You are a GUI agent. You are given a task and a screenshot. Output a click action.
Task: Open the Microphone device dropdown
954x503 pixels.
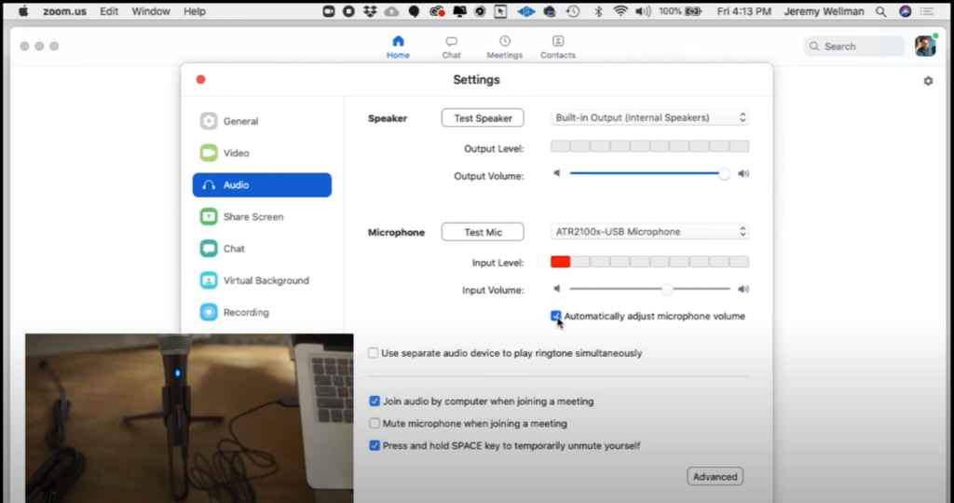click(x=649, y=232)
